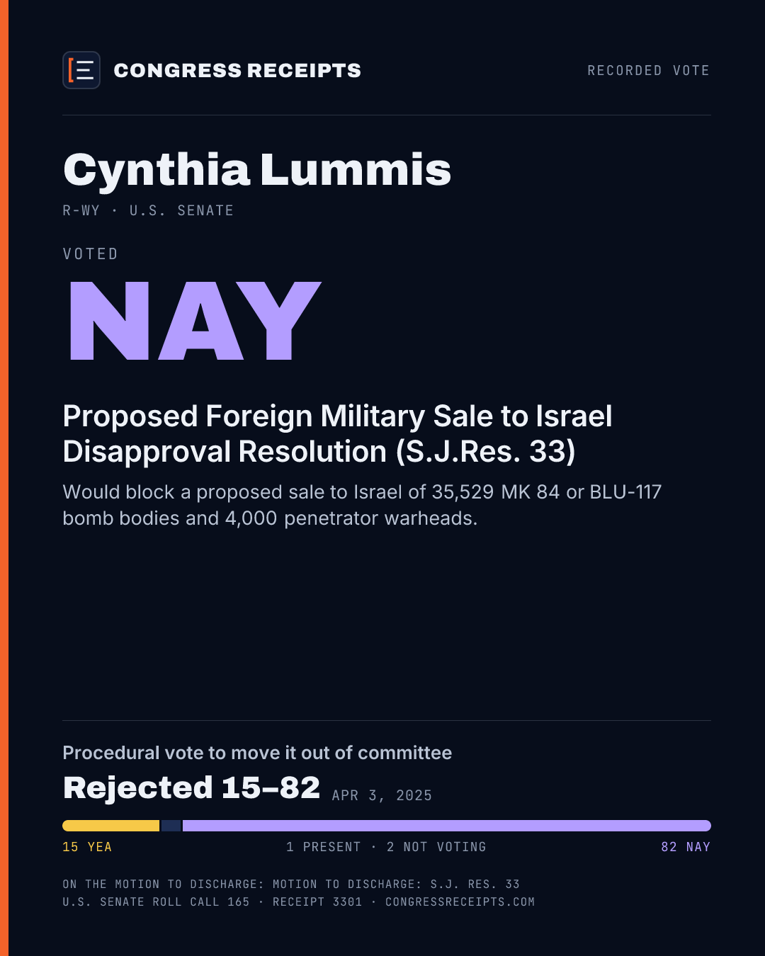Open the S.J.Res. 33 resolution title

click(x=337, y=433)
